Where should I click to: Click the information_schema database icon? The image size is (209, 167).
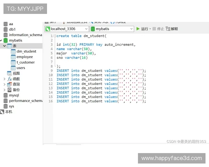(6, 35)
